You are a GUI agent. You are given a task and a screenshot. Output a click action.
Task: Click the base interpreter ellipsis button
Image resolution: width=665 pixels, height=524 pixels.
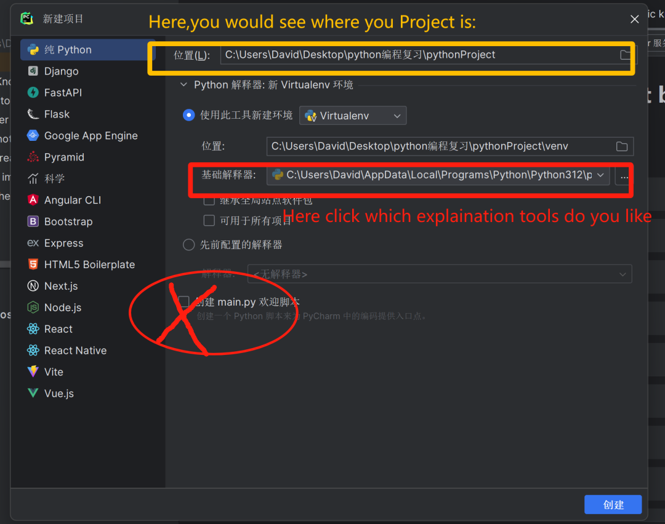tap(624, 176)
